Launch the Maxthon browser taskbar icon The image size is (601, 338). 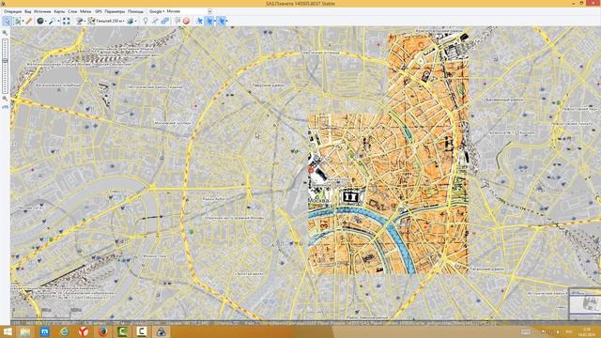44,331
